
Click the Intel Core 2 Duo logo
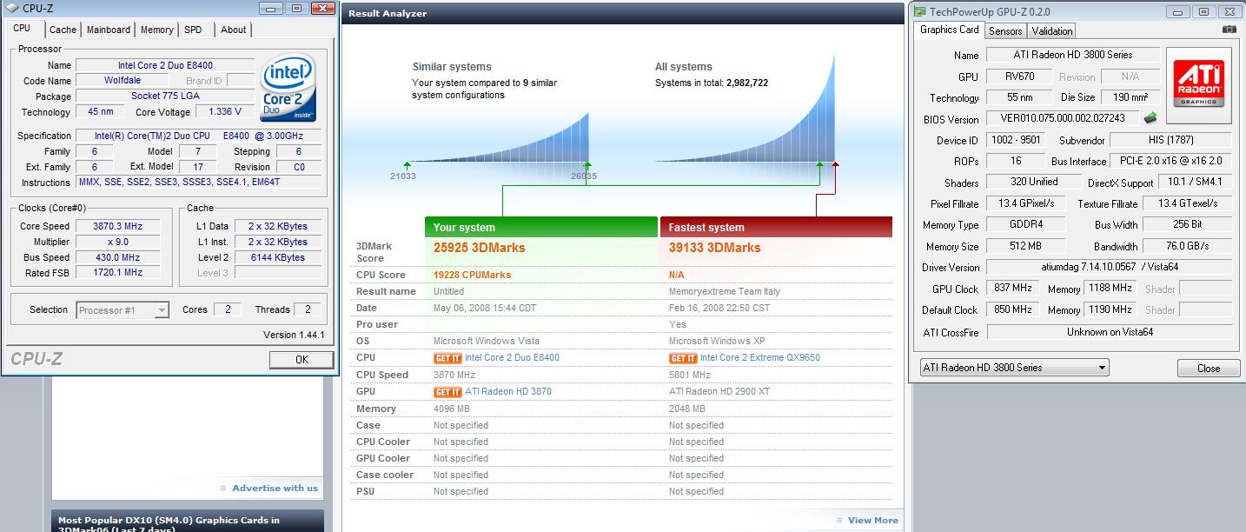point(289,88)
